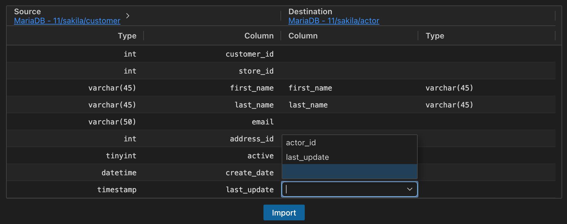Choose last_update option in the dropdown list

click(349, 157)
